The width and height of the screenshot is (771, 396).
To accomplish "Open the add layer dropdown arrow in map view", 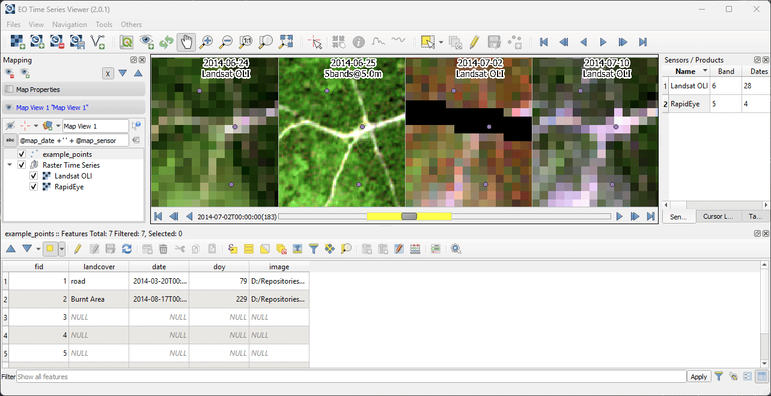I will 58,126.
